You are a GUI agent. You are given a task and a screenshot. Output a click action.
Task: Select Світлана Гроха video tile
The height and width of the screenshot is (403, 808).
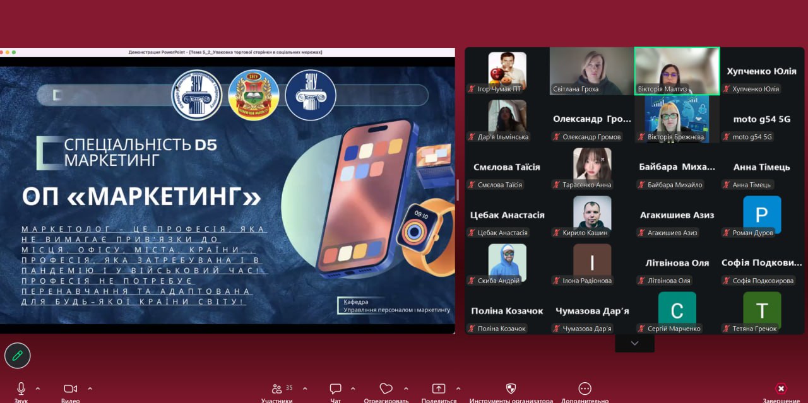pos(591,71)
